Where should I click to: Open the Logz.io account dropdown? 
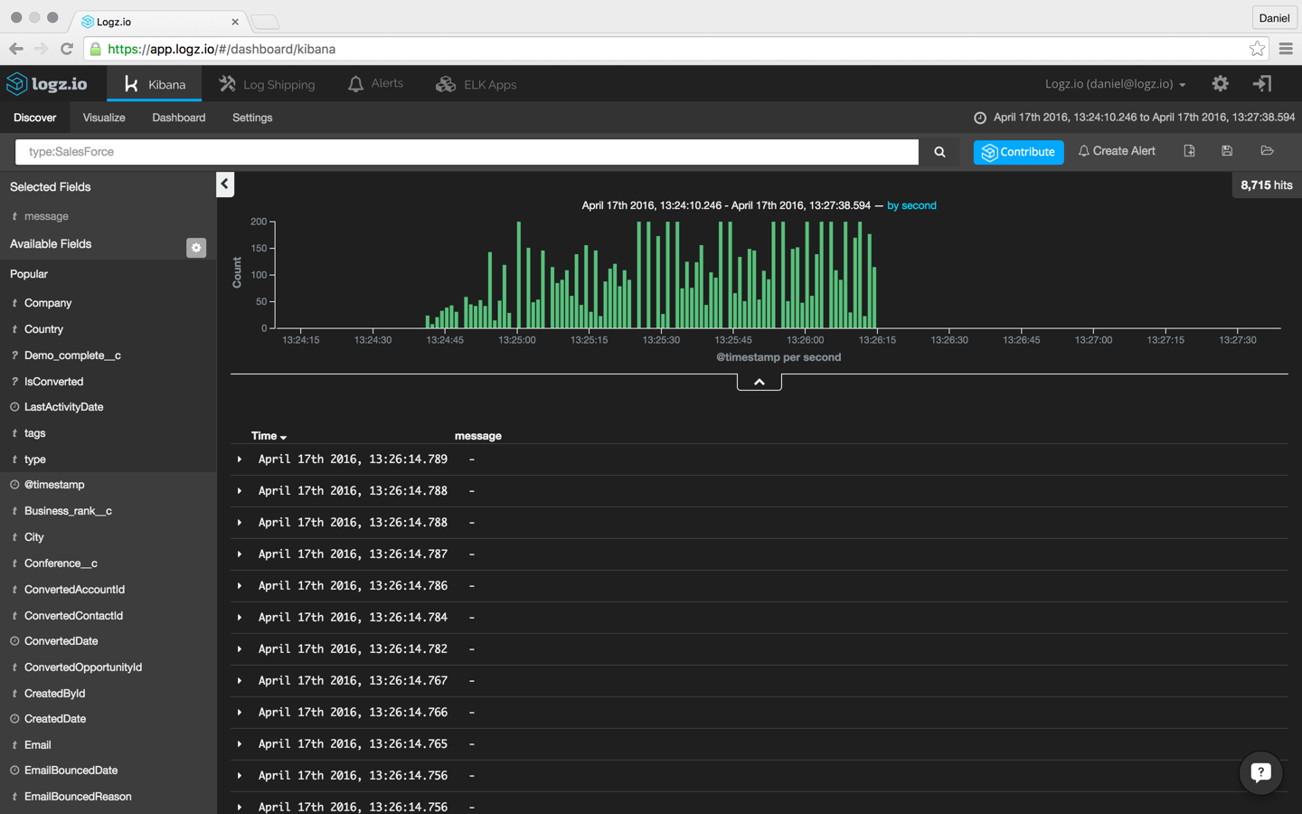click(1115, 84)
